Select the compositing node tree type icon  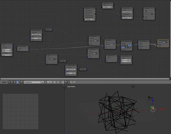(x=12, y=82)
